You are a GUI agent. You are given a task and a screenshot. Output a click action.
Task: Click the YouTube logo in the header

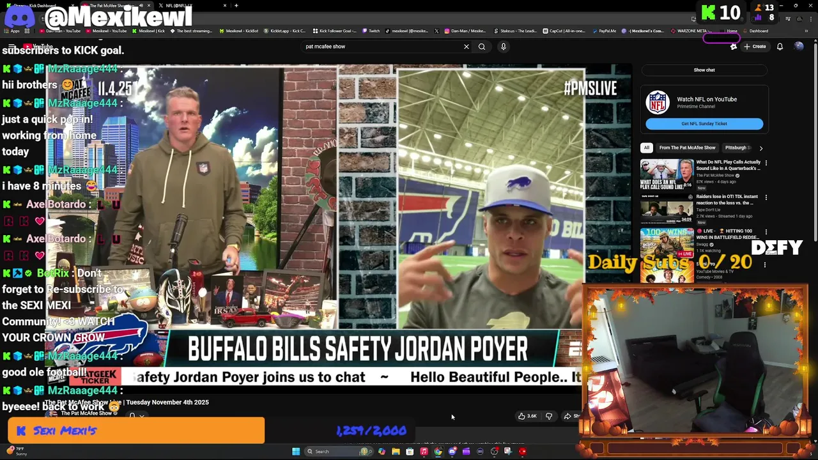[37, 47]
